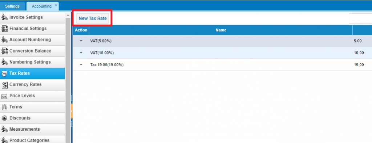Go to the Account Numbering section
This screenshot has height=143, width=372.
click(x=32, y=40)
